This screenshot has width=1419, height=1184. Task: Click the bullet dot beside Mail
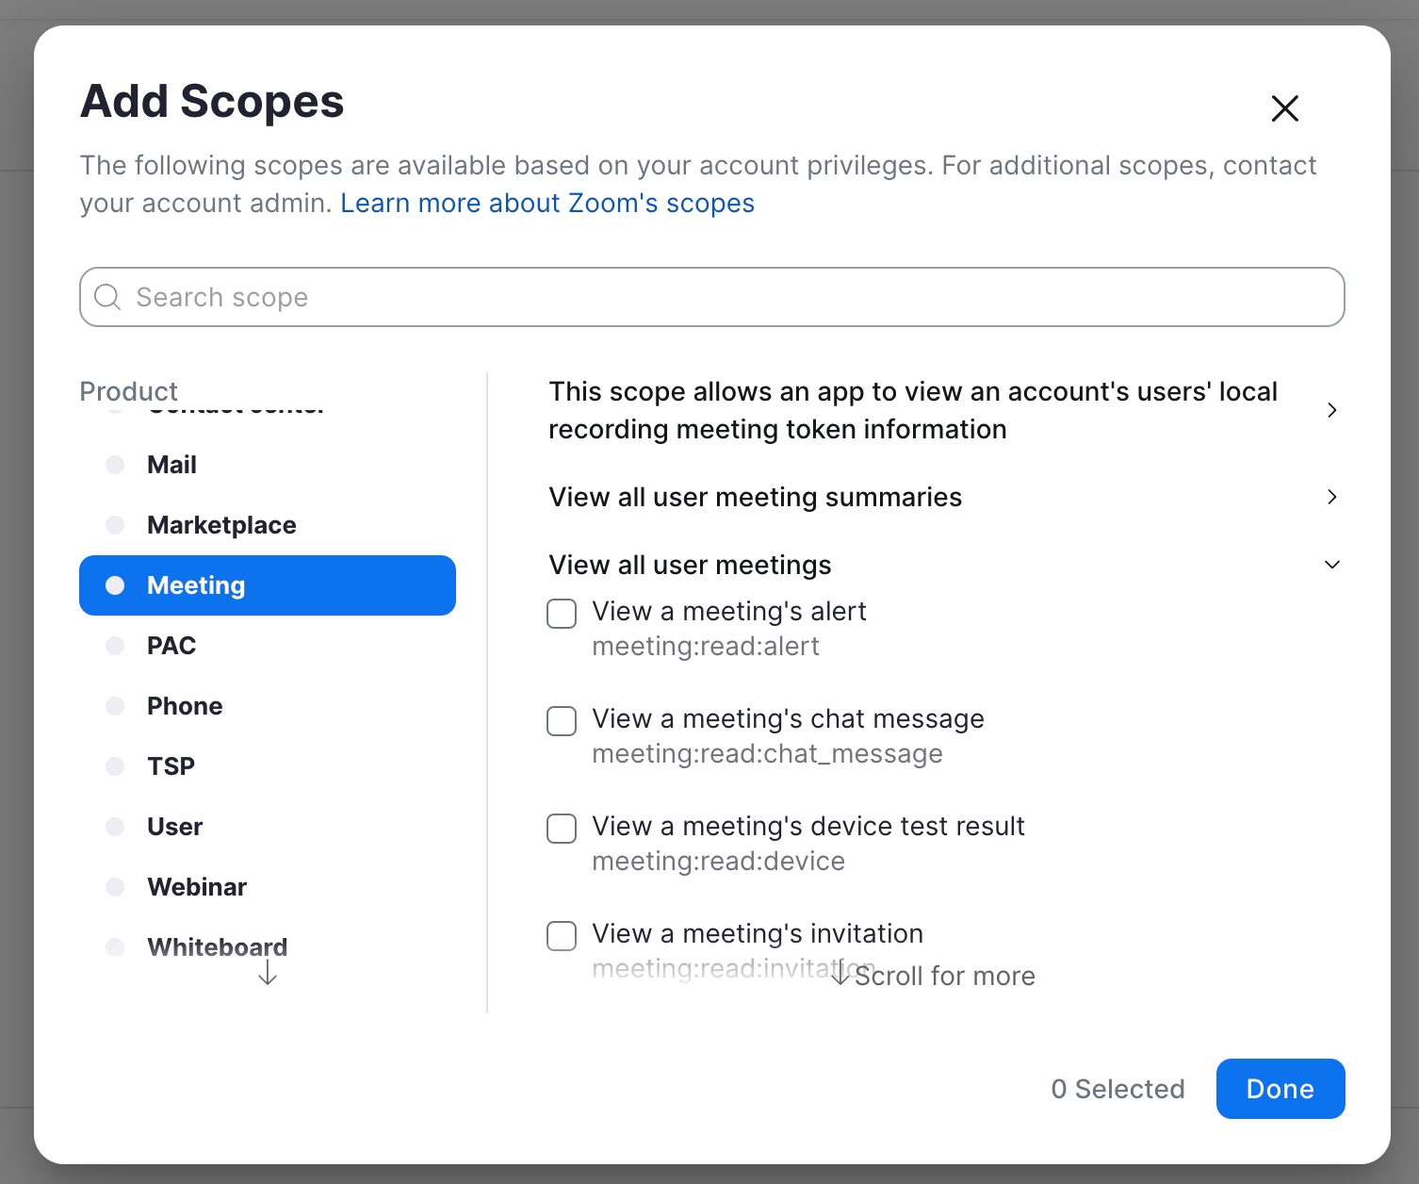tap(115, 465)
